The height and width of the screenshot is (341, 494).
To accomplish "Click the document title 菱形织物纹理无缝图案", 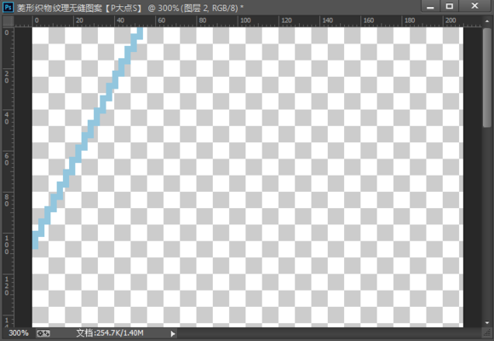I will [x=60, y=8].
